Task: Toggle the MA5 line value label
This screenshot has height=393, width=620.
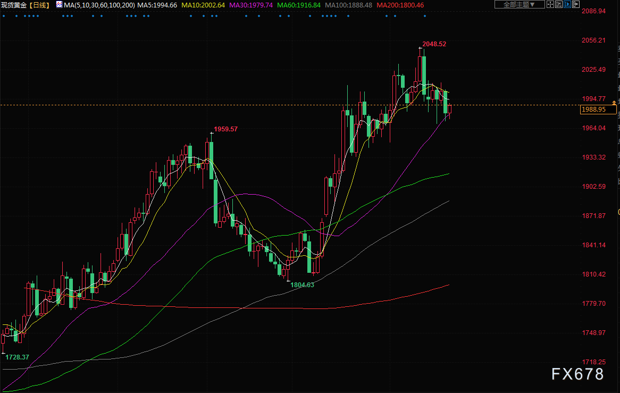Action: 157,5
